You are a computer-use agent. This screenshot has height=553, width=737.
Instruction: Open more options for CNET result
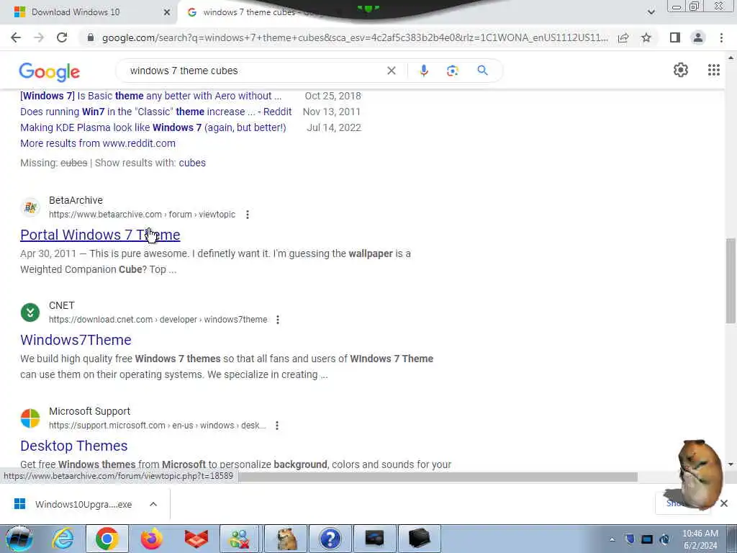coord(278,320)
